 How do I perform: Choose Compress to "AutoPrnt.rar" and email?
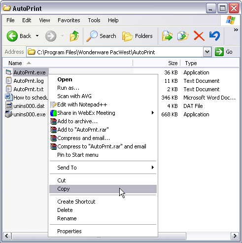click(x=103, y=146)
